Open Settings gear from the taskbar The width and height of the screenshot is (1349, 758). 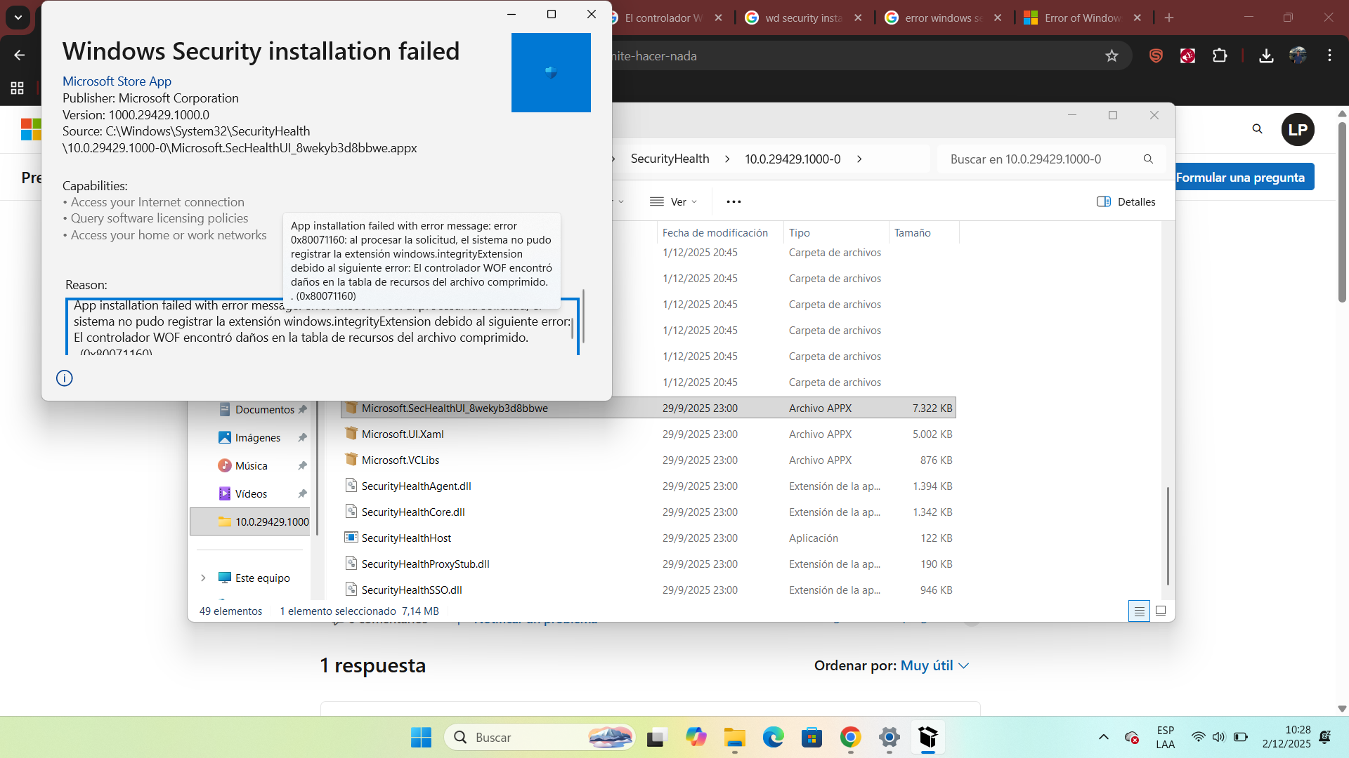(889, 738)
